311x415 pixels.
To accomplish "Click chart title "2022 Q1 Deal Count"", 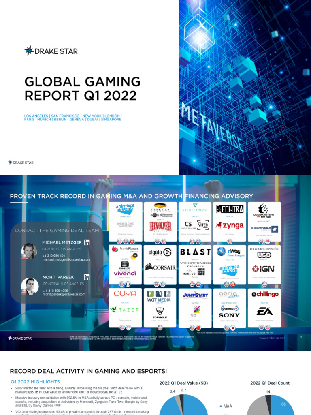I will point(270,383).
